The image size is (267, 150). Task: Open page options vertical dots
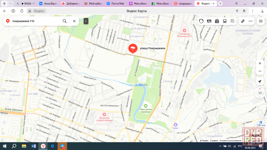[x=253, y=11]
